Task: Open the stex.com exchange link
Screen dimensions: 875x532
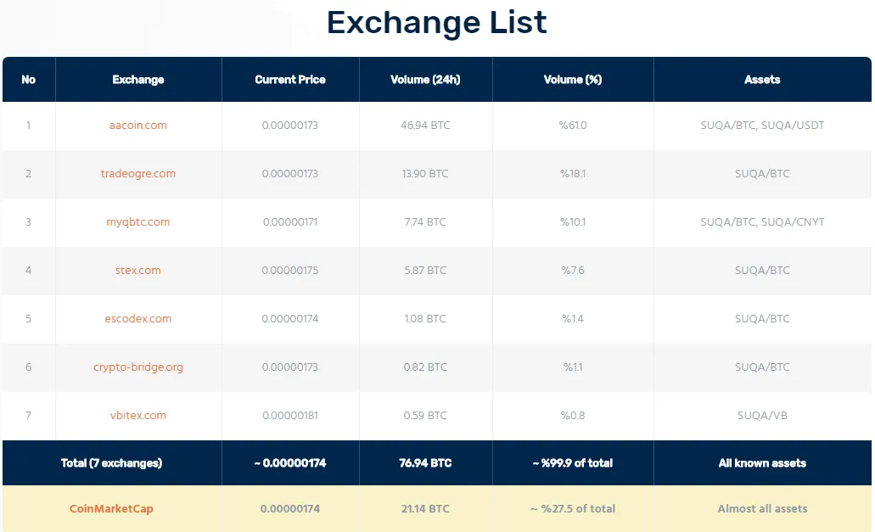Action: pyautogui.click(x=137, y=271)
